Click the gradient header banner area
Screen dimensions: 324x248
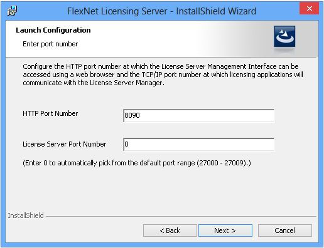162,39
